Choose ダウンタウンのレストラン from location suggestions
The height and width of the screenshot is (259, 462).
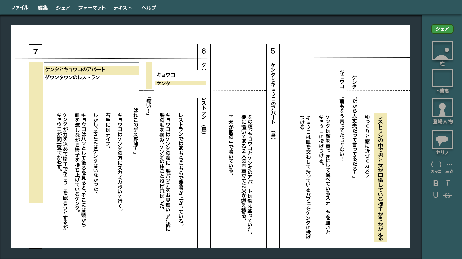point(72,77)
